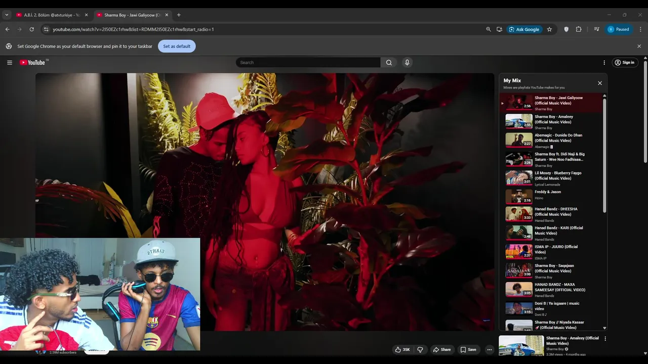Click the YouTube search magnifier button

pyautogui.click(x=389, y=63)
